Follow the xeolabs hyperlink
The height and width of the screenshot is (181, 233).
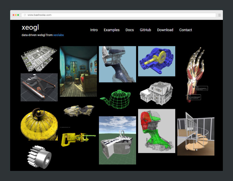tap(59, 35)
